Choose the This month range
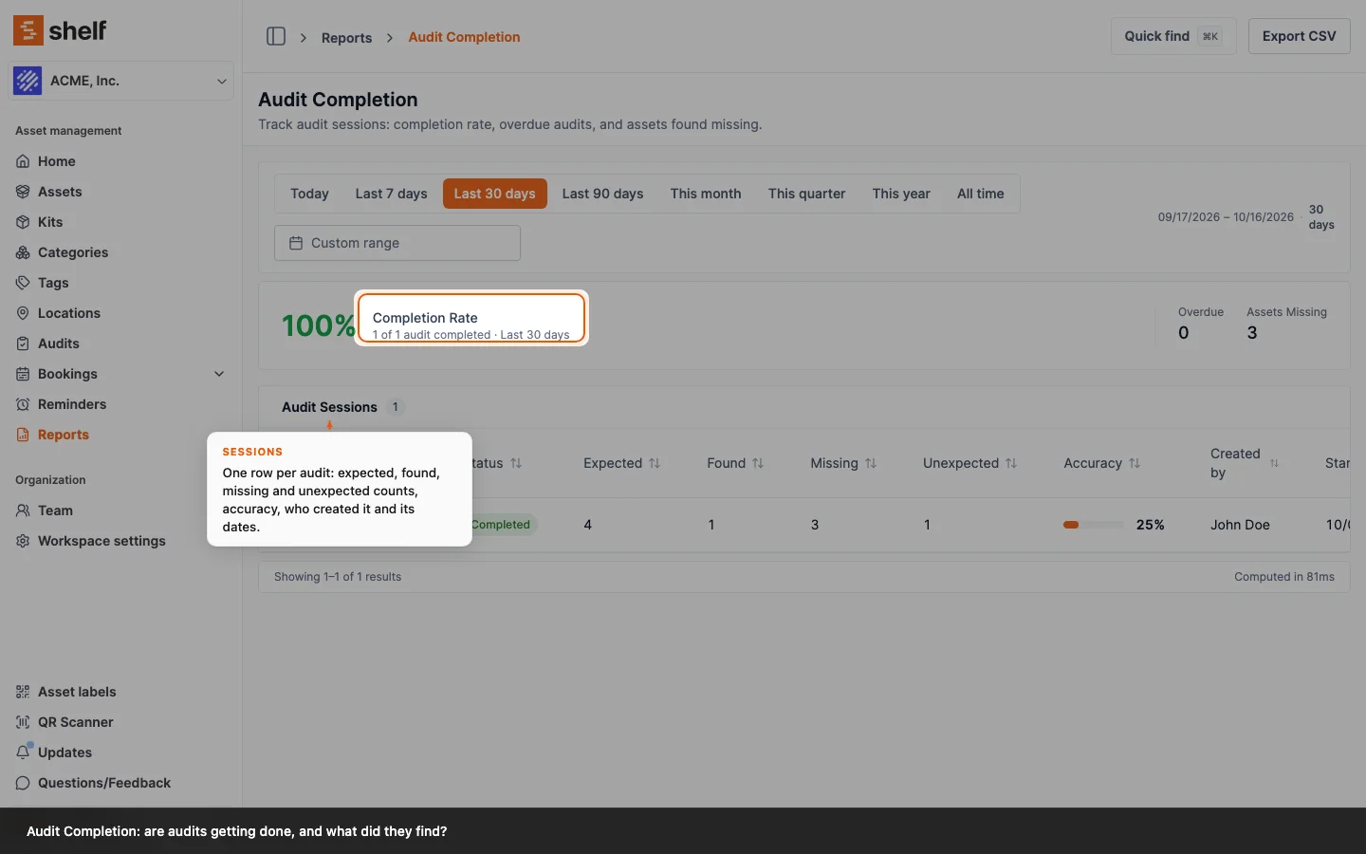The width and height of the screenshot is (1366, 854). coord(706,194)
